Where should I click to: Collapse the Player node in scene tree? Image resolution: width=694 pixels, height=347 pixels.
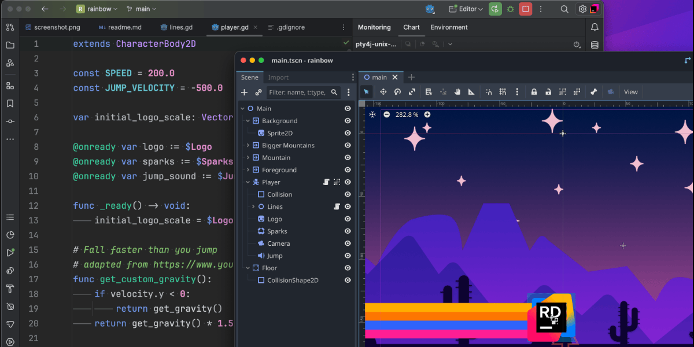tap(248, 182)
